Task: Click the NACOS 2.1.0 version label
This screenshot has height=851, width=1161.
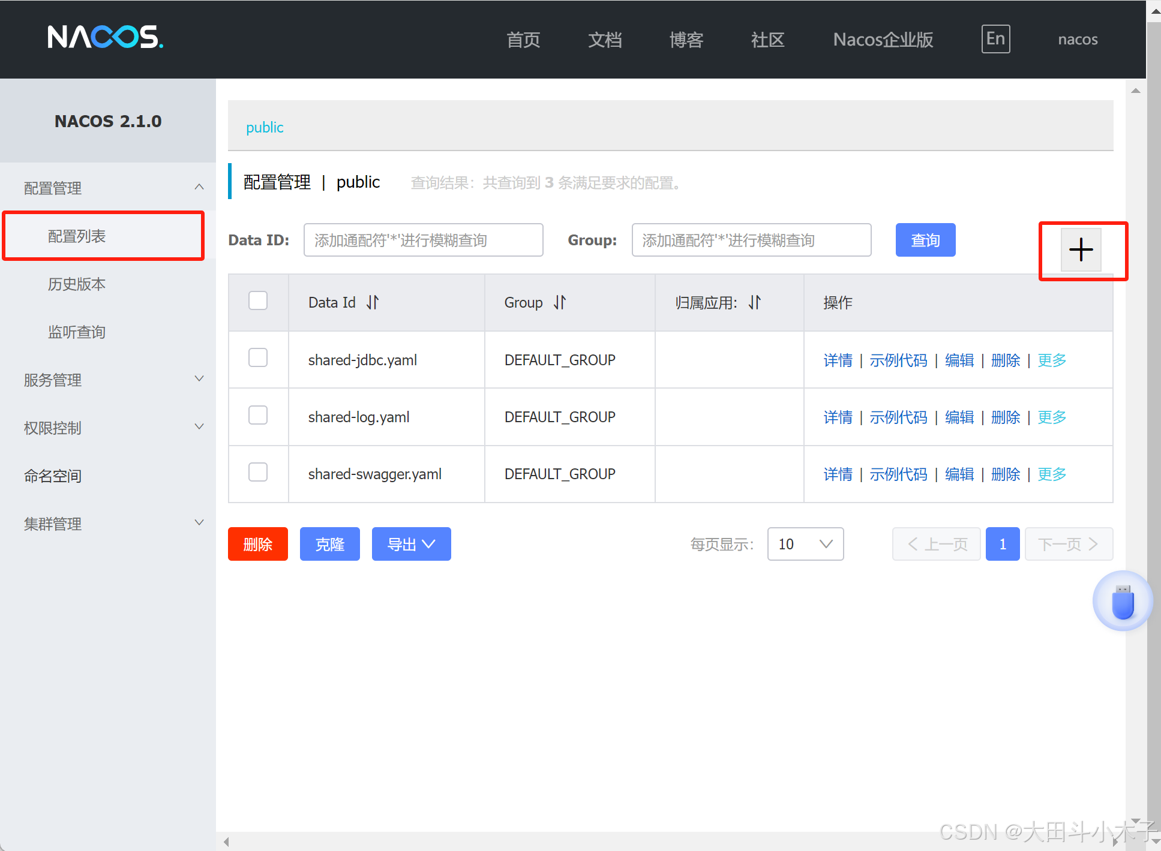Action: [108, 121]
